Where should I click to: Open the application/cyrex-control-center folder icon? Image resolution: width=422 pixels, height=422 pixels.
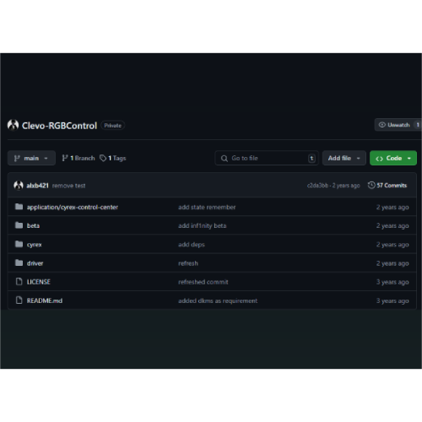pyautogui.click(x=19, y=207)
